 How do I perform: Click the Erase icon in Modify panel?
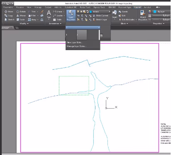42,12
